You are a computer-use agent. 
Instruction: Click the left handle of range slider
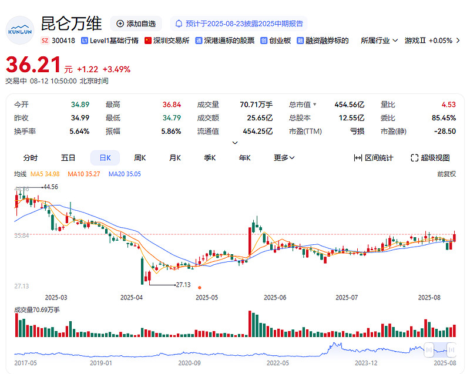429,350
